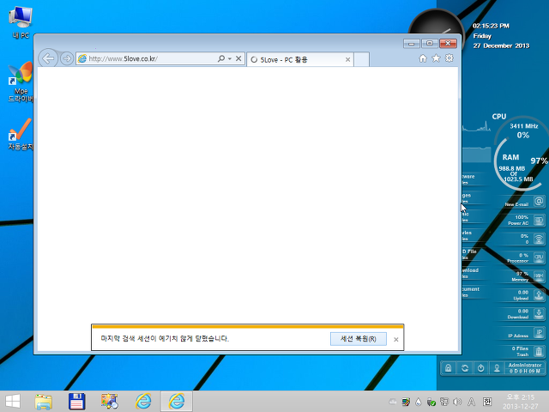Toggle the IME A input mode indicator

point(472,402)
